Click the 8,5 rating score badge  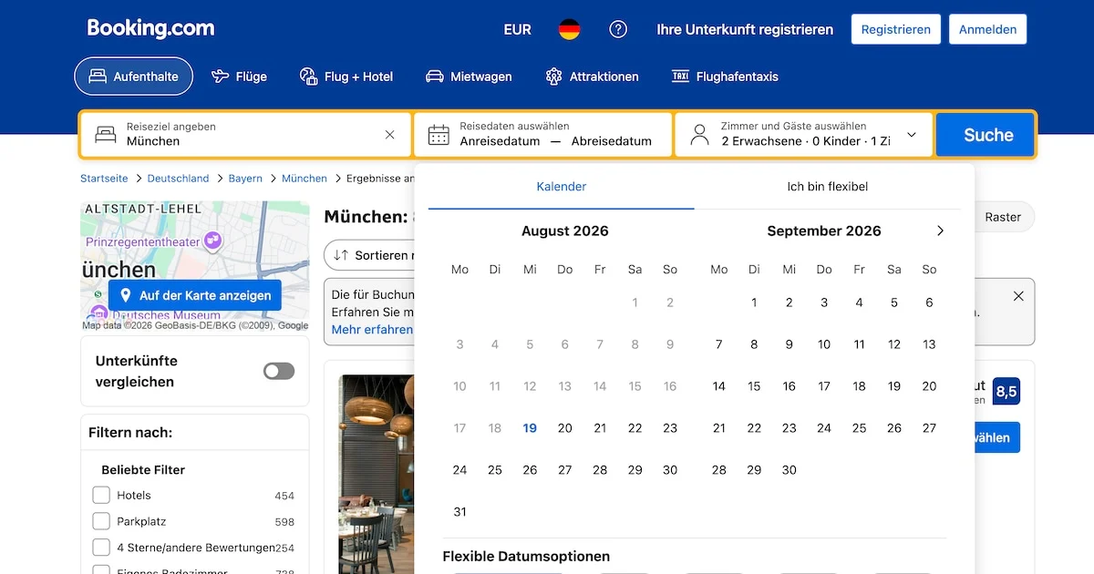point(1006,392)
